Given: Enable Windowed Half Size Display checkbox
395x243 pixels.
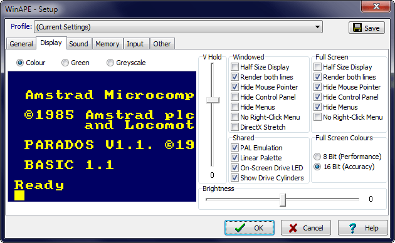Looking at the screenshot, I should pos(234,67).
